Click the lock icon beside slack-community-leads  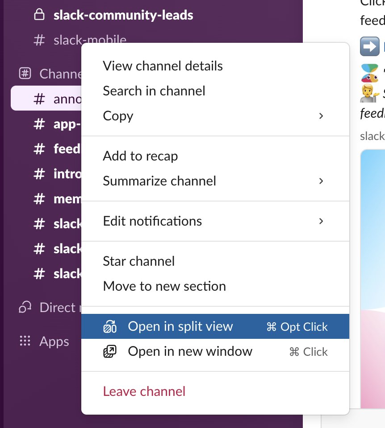tap(39, 14)
